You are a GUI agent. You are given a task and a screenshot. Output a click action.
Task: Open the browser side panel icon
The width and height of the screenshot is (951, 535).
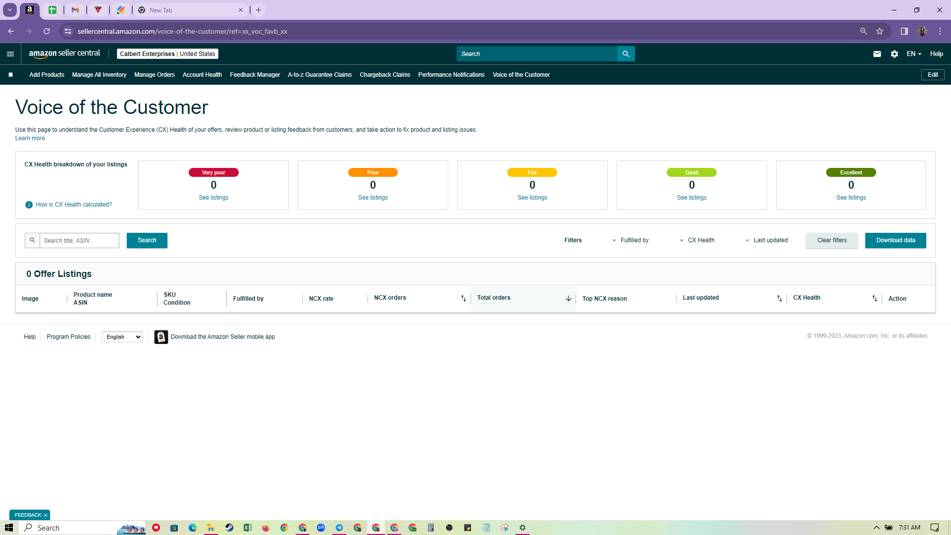904,31
